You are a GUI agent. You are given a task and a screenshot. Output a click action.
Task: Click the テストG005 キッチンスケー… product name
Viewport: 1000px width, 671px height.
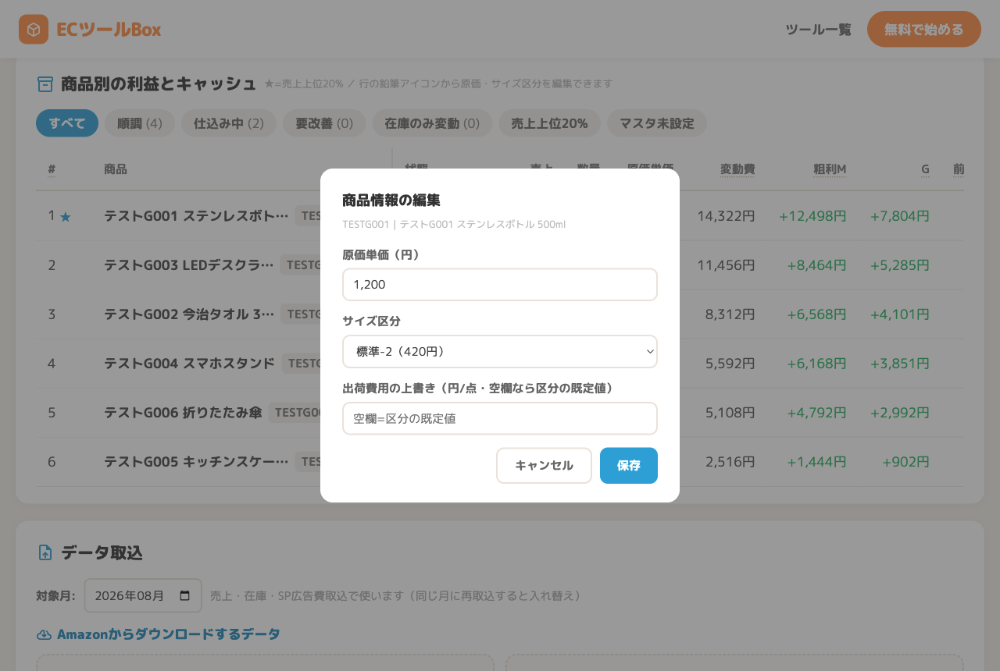196,462
